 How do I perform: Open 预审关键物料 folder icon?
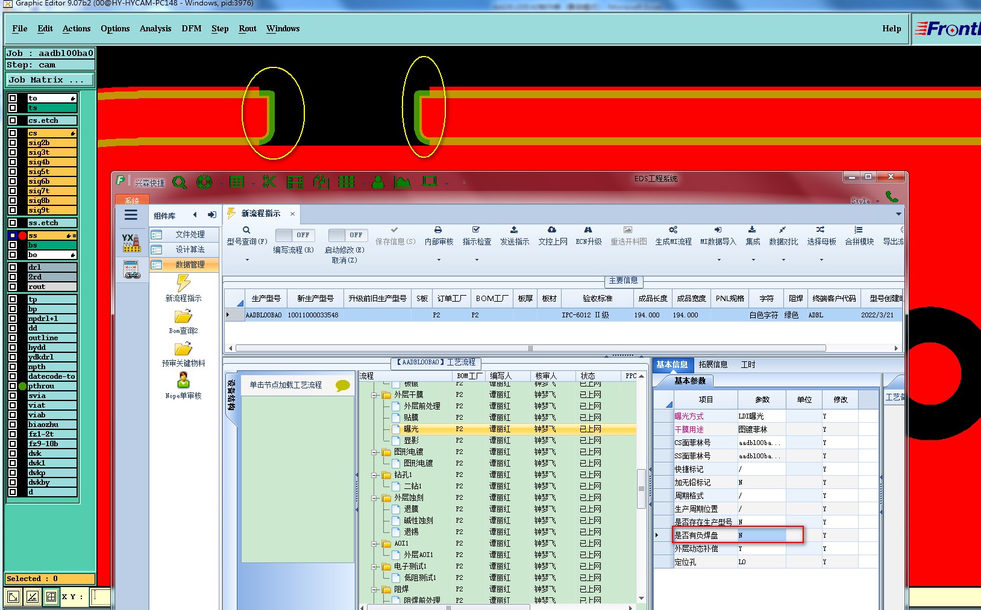183,349
